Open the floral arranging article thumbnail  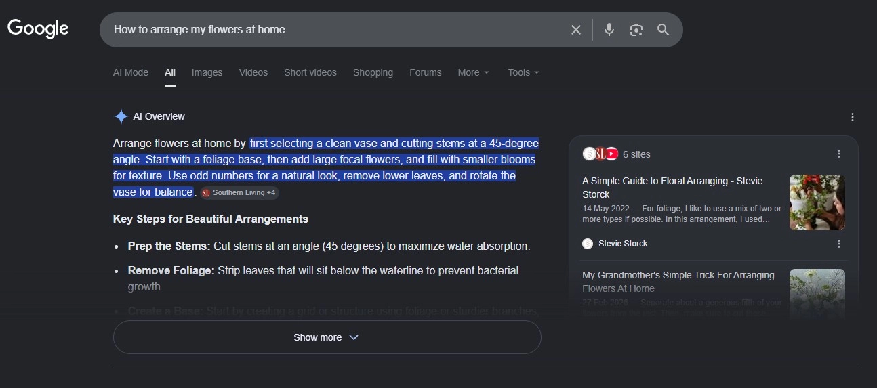pyautogui.click(x=817, y=202)
